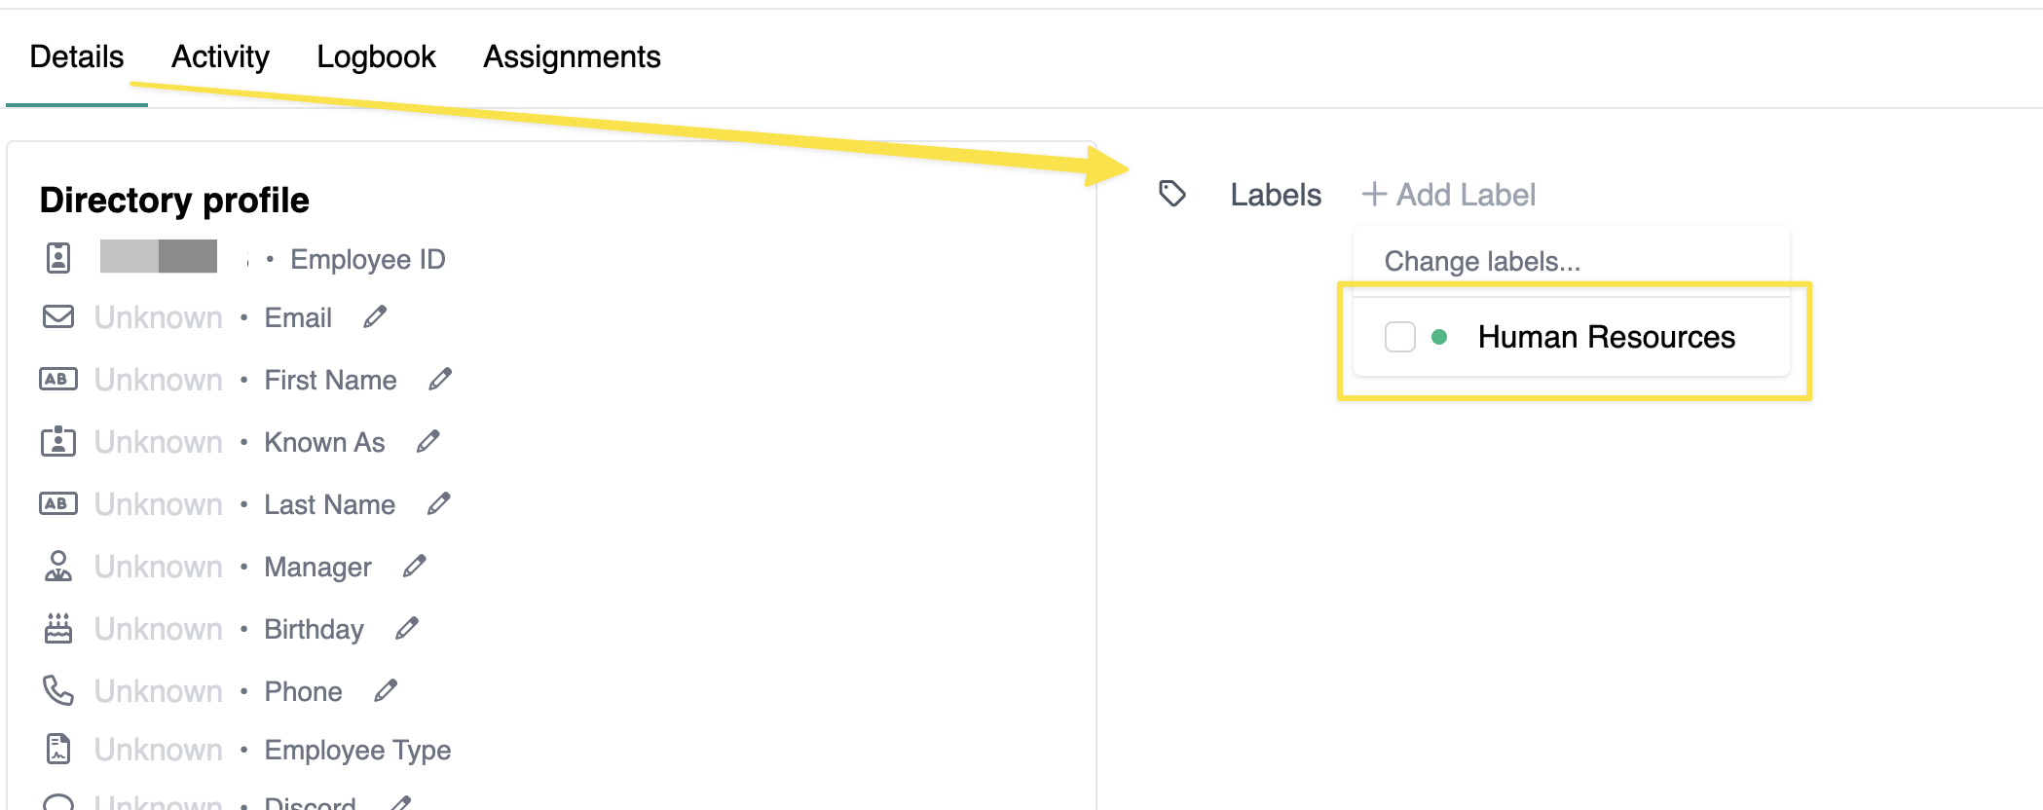Click the tag icon beside Labels
This screenshot has height=810, width=2043.
click(x=1172, y=194)
